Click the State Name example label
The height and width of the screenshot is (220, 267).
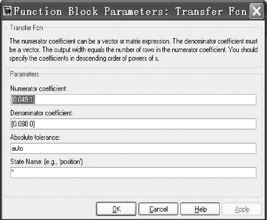click(46, 162)
